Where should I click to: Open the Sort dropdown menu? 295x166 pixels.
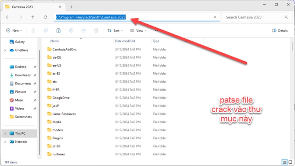pos(115,31)
